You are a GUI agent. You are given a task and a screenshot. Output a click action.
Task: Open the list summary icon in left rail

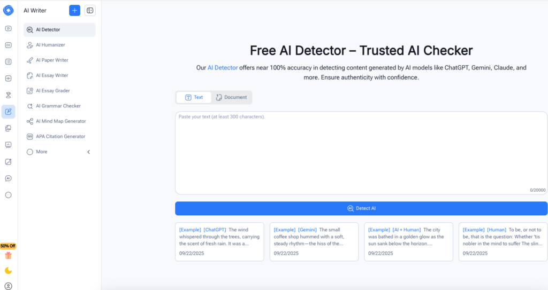click(9, 62)
